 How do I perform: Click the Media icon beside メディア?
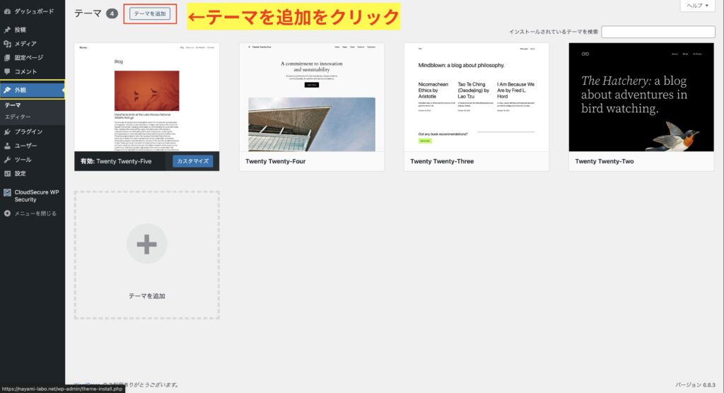[x=7, y=44]
